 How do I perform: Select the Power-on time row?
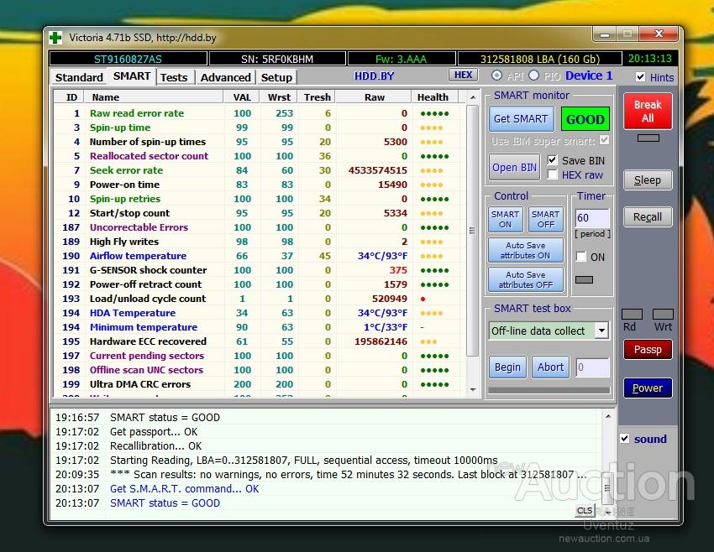coord(259,185)
